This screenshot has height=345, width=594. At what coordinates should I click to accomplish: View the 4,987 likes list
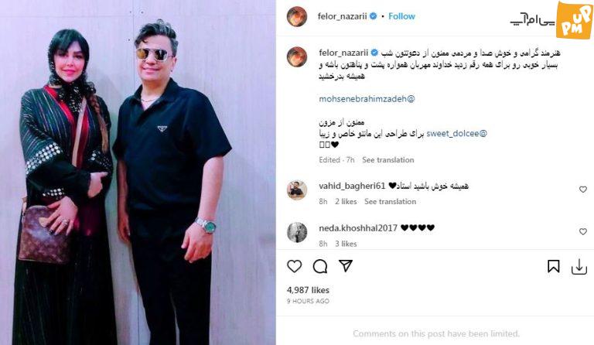click(x=308, y=290)
